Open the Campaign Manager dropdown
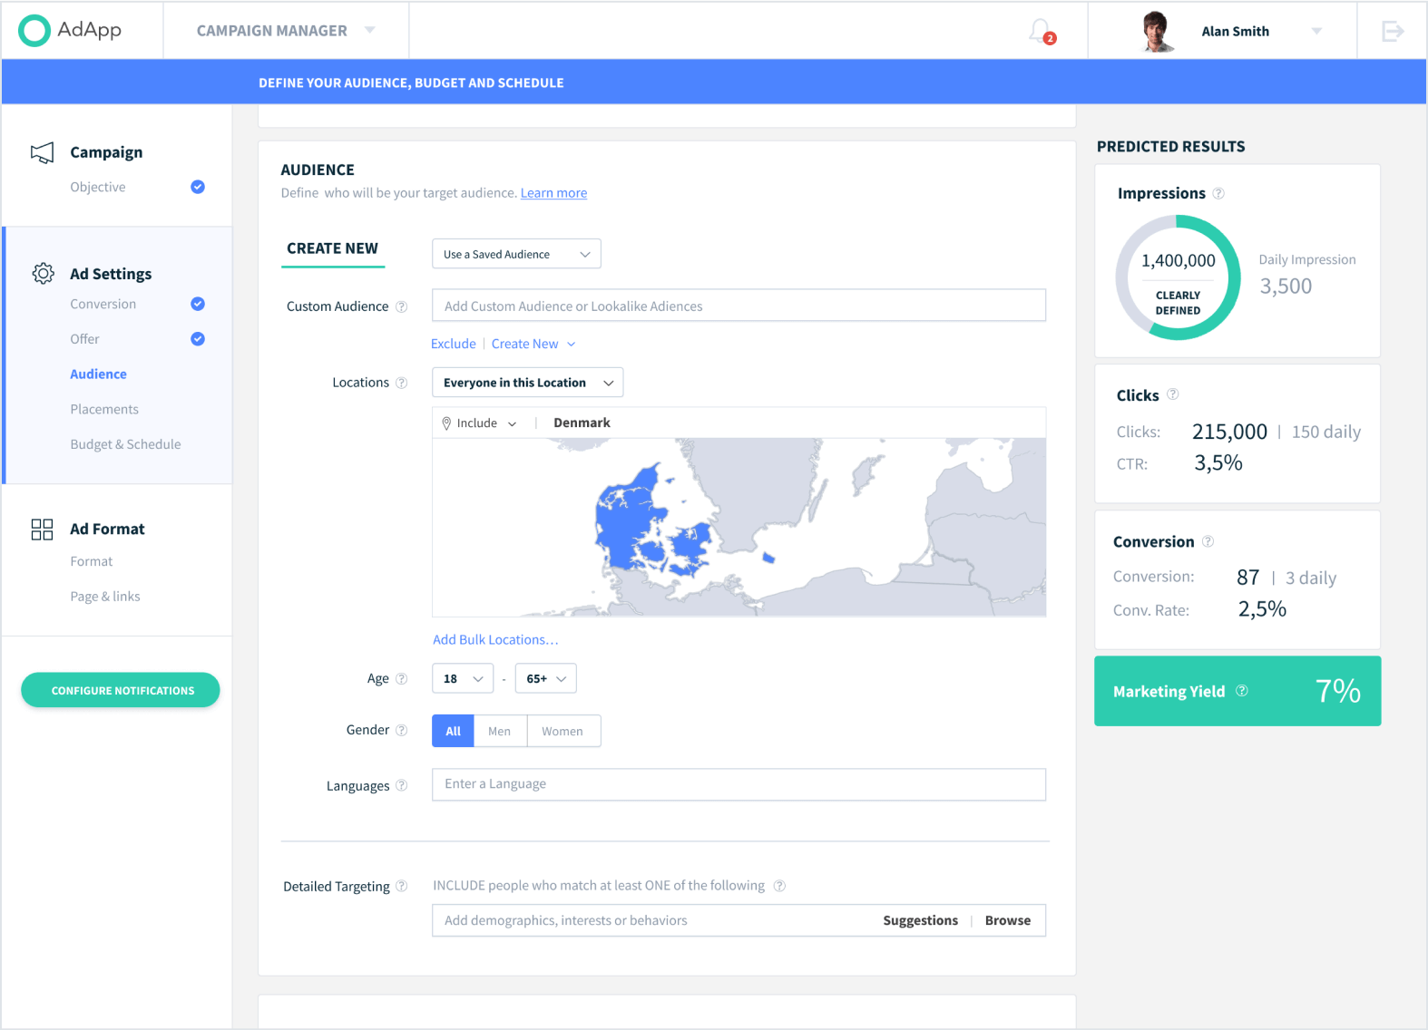Viewport: 1428px width, 1030px height. (286, 31)
